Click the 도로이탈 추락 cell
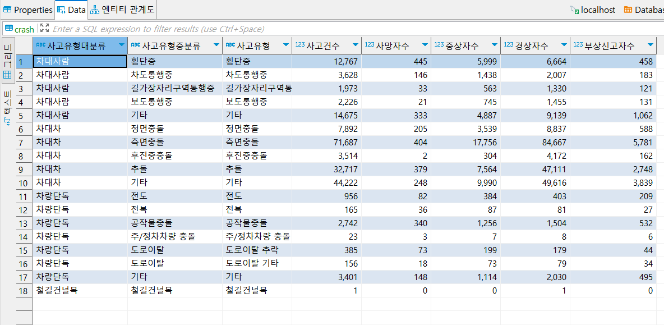Image resolution: width=664 pixels, height=325 pixels. 257,250
